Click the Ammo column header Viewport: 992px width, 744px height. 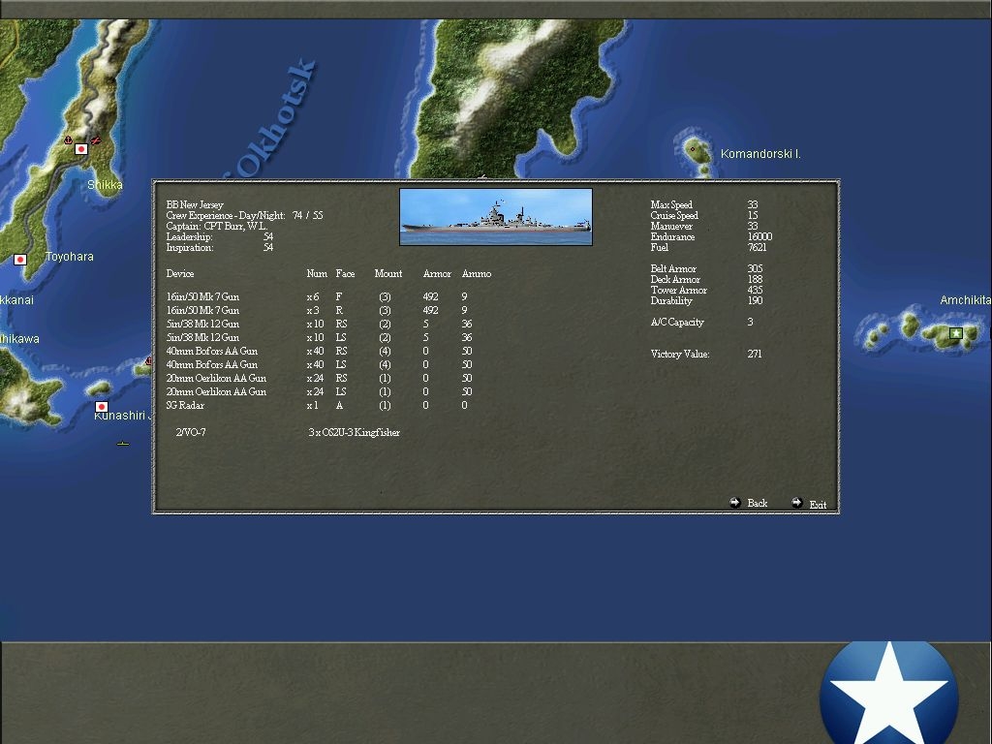pos(477,273)
